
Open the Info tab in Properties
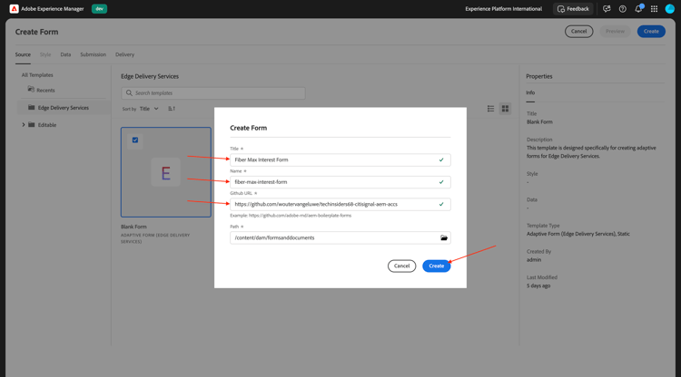530,92
